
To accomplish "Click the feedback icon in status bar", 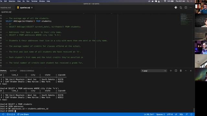I will pos(187,114).
